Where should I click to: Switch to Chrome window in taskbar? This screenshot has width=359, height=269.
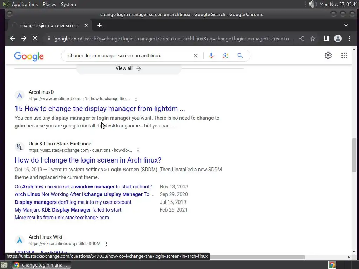click(41, 265)
